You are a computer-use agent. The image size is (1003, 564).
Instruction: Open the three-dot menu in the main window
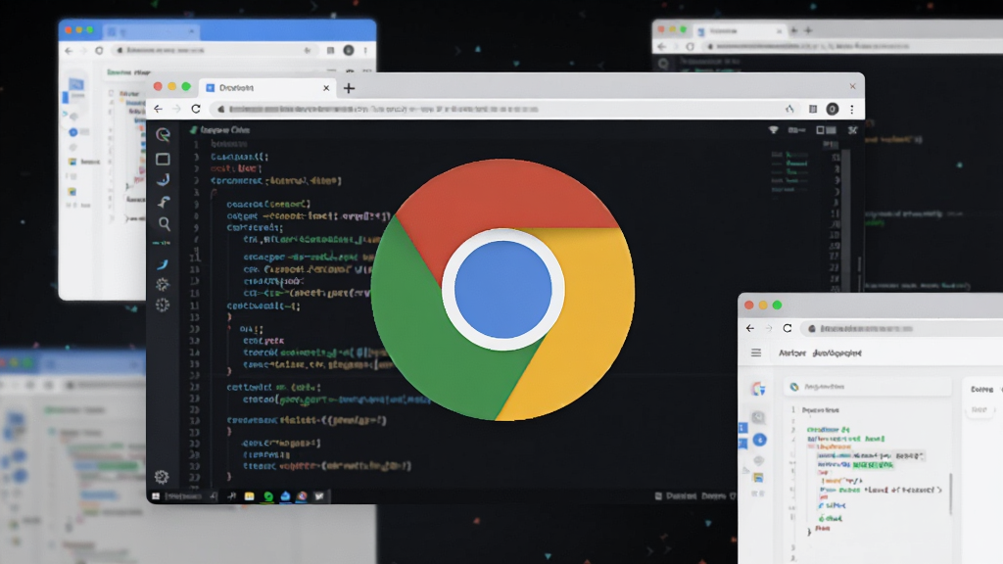(852, 110)
